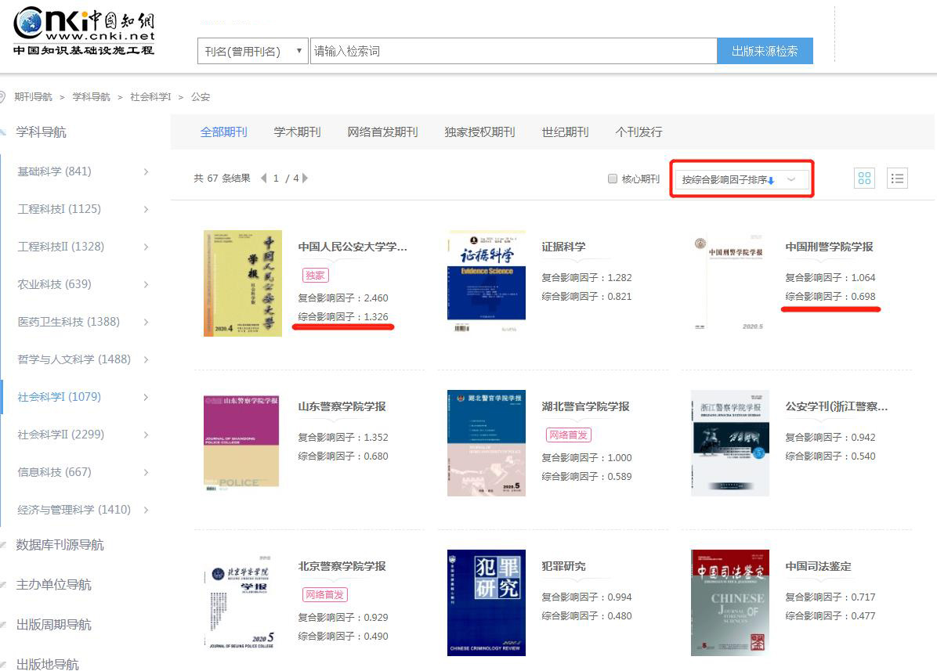
Task: Expand 哲学与人文科学 (1488) category
Action: click(x=146, y=360)
